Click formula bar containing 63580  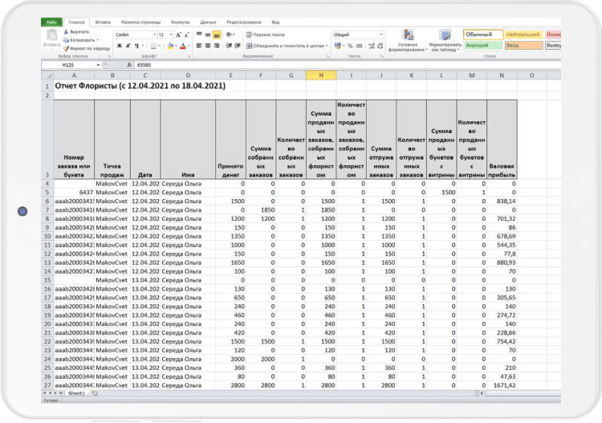point(348,65)
